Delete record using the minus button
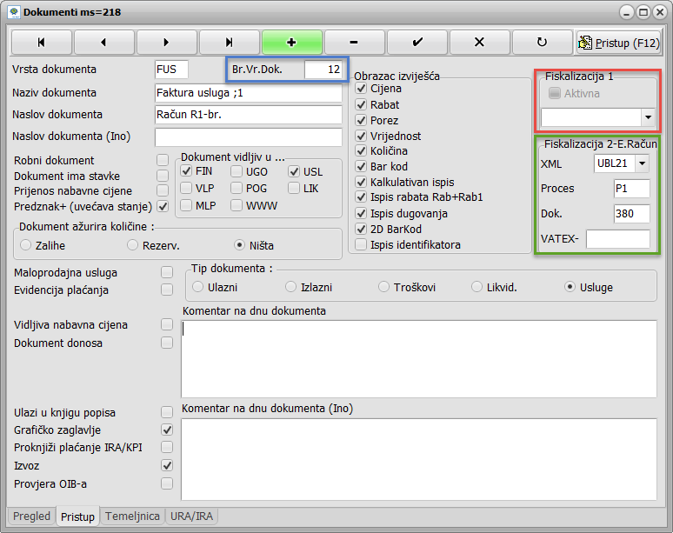673x533 pixels. (354, 42)
